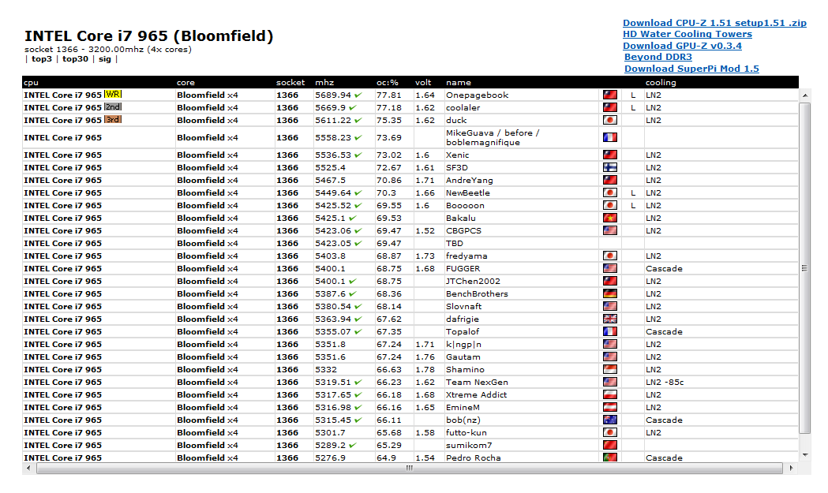Screen dimensions: 828x493
Task: Click the vertical scrollbar thumb
Action: point(805,268)
